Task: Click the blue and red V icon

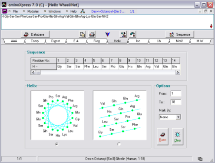Action: click(x=108, y=34)
